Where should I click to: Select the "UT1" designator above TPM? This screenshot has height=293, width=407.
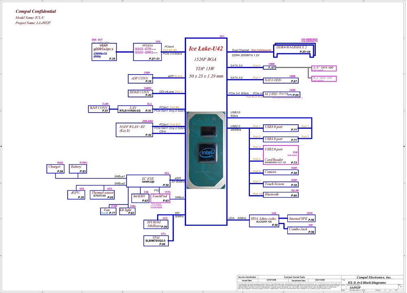163,234
